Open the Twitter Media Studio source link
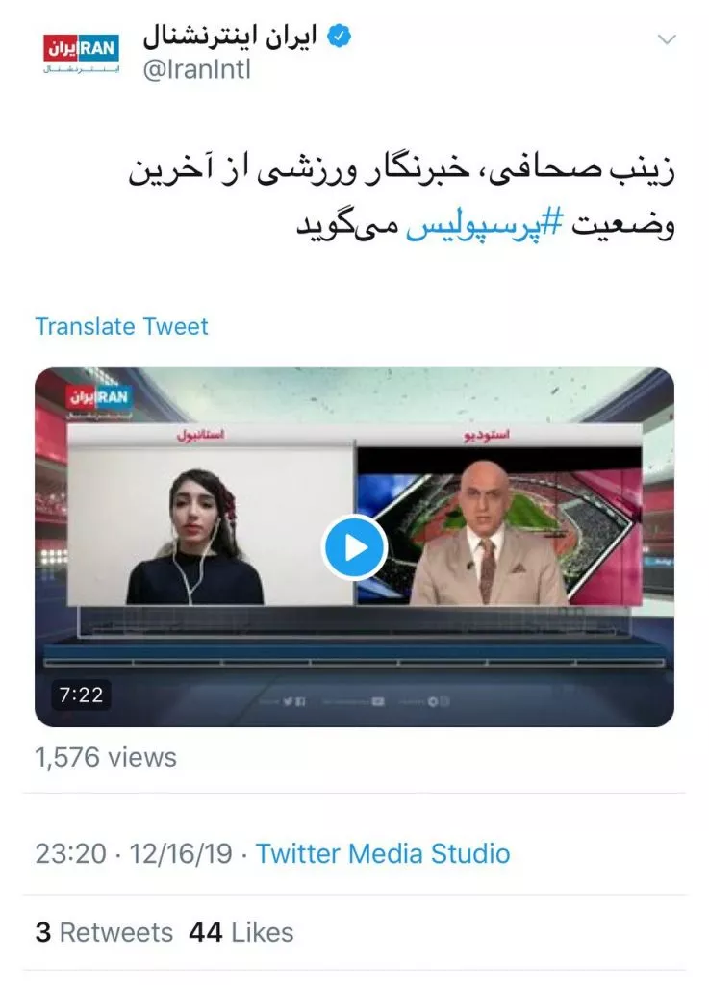The height and width of the screenshot is (985, 709). tap(383, 854)
